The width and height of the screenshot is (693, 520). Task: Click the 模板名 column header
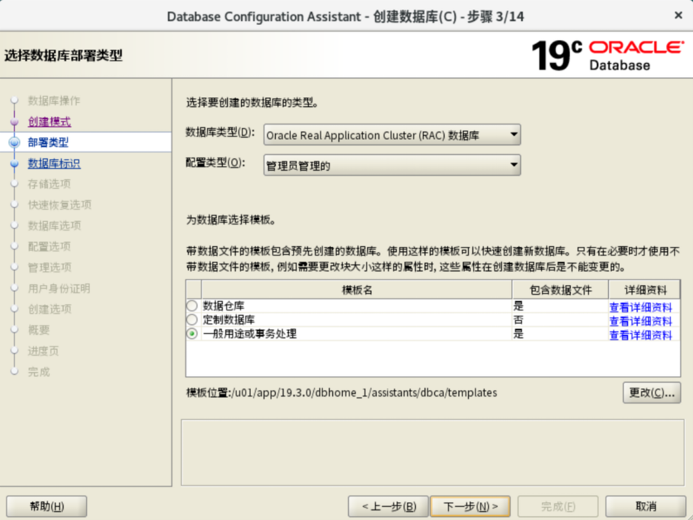point(357,290)
